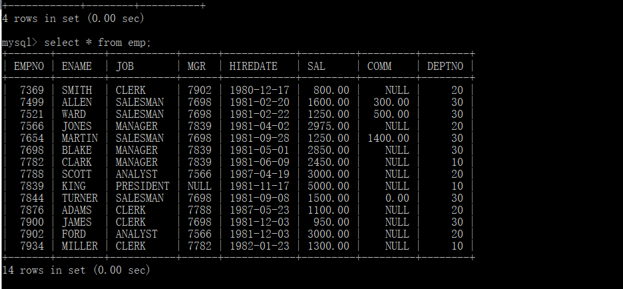Click salary value 5000.00
The width and height of the screenshot is (623, 289).
pos(328,186)
